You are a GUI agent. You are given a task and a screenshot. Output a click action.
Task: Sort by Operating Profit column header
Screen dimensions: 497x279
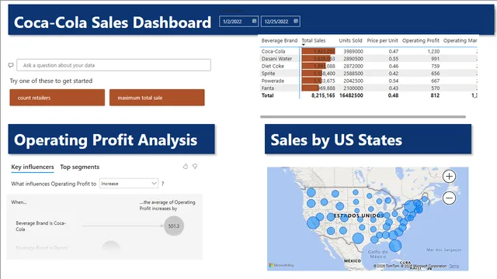click(x=421, y=40)
